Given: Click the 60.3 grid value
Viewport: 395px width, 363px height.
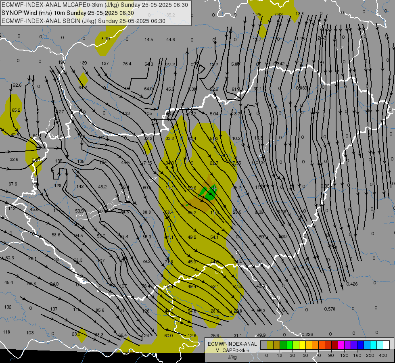Looking at the screenshot, I should [x=10, y=258].
